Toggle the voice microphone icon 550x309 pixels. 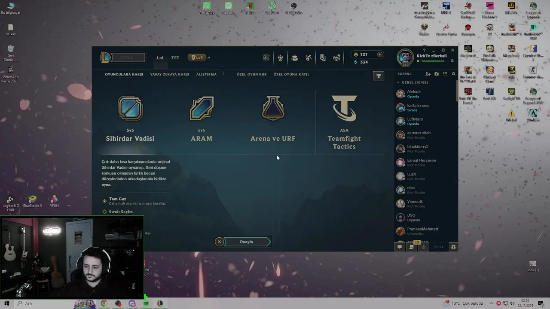click(x=424, y=247)
